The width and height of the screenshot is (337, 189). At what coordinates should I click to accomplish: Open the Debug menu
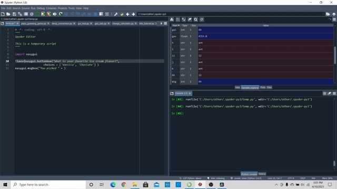coord(41,8)
